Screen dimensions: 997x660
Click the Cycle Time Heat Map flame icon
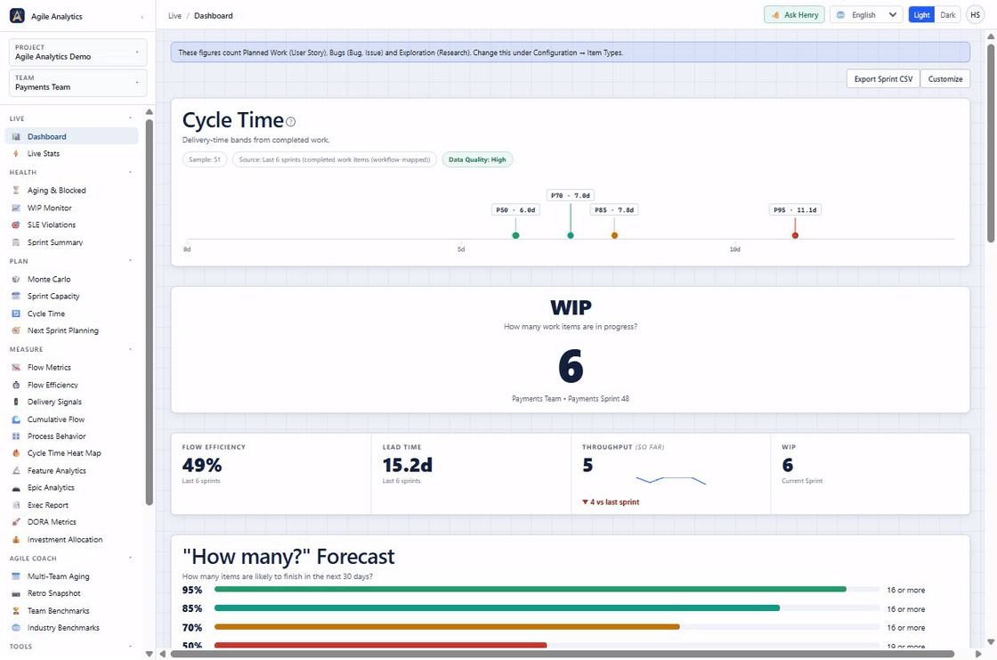coord(16,453)
